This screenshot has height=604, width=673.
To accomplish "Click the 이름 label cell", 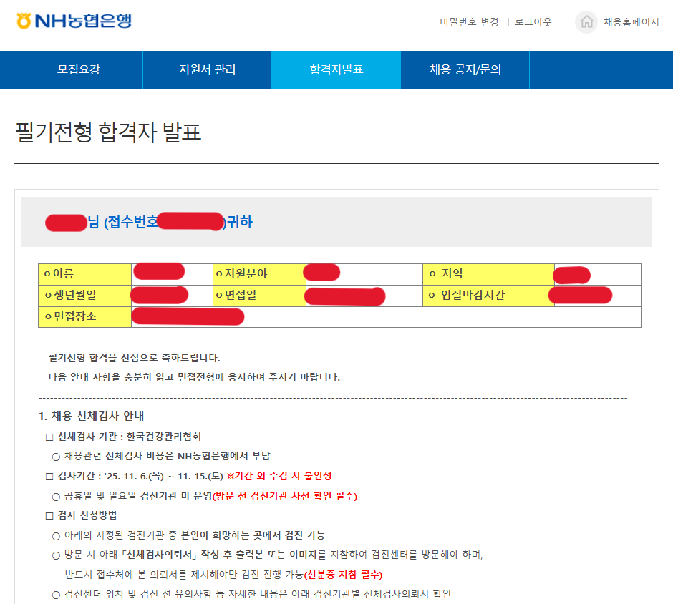I will 84,274.
